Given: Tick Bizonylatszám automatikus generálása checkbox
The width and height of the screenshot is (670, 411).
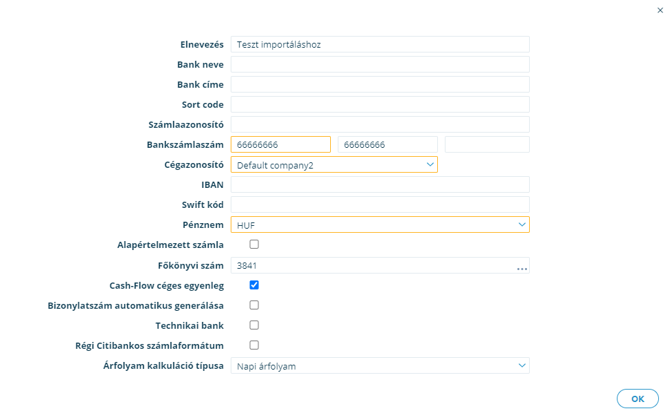Looking at the screenshot, I should point(254,305).
